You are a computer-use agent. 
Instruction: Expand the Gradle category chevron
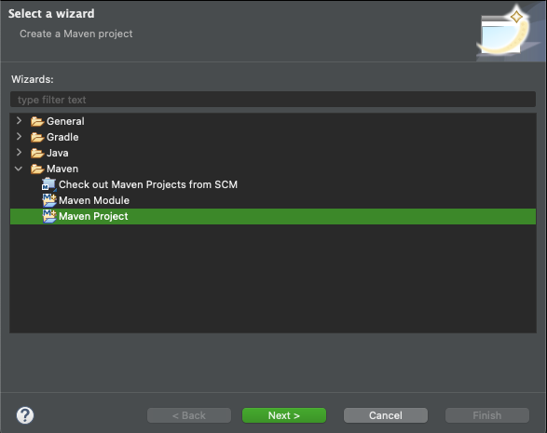click(20, 137)
